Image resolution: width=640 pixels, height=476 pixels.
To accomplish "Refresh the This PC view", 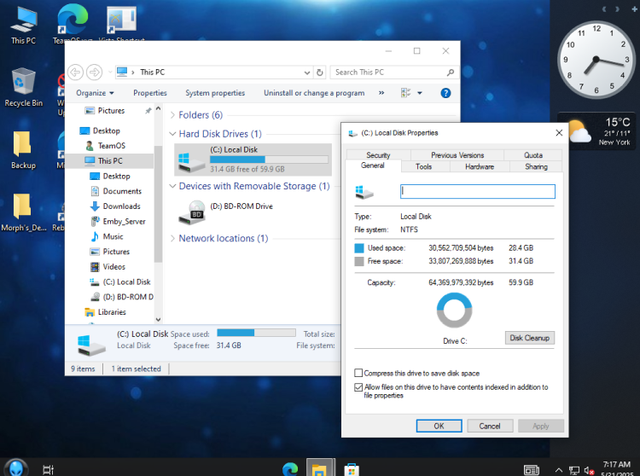I will (320, 73).
